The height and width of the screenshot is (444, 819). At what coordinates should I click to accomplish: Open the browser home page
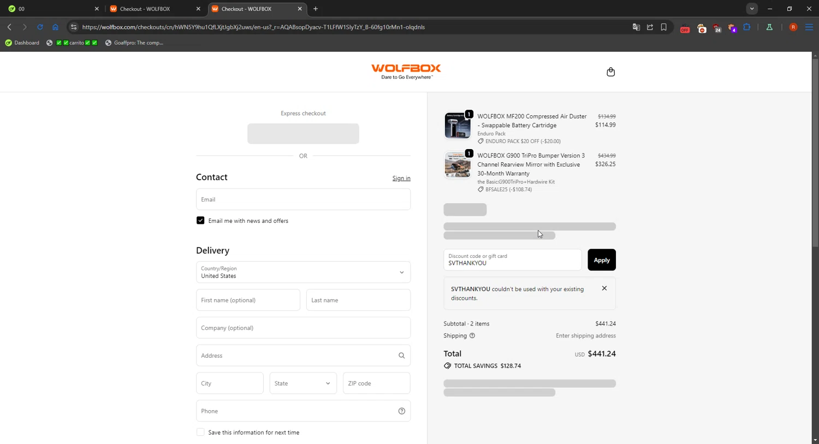click(55, 27)
